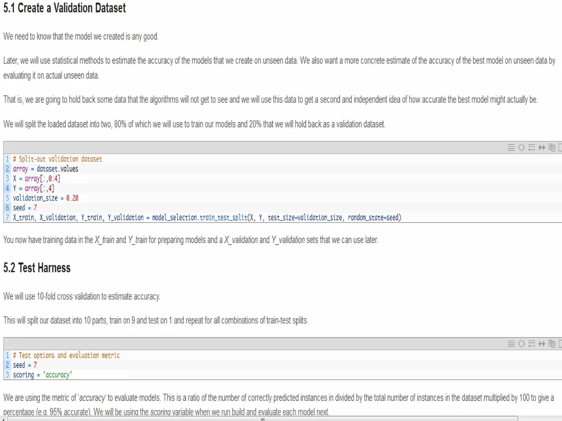Open Test options code in new window
562x421 pixels.
point(560,344)
